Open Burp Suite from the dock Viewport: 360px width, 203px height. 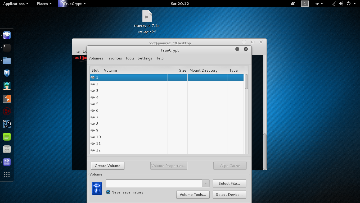7,99
